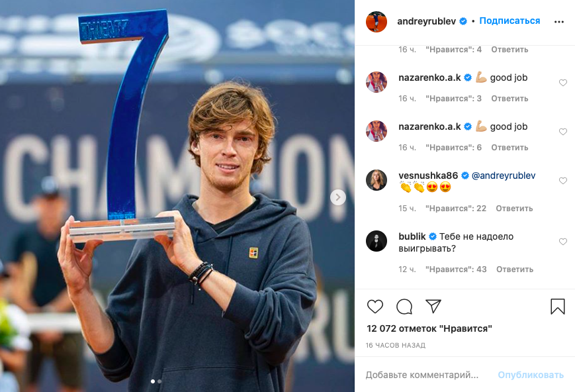Open bublik profile picture
Viewport: 575px width, 392px height.
(376, 241)
